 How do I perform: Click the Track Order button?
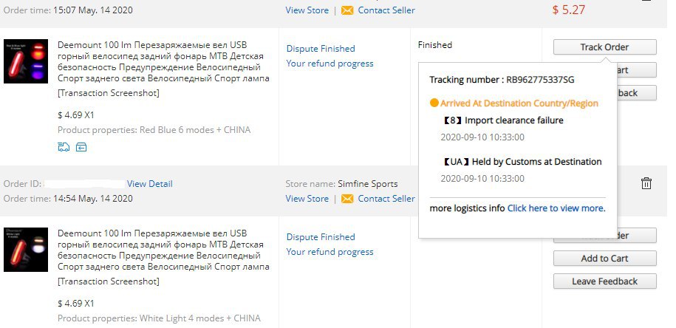(x=604, y=47)
